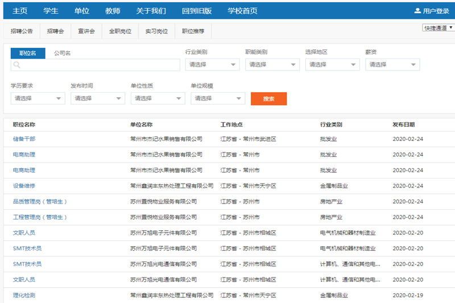Switch to the 招聘会 tab

point(55,31)
